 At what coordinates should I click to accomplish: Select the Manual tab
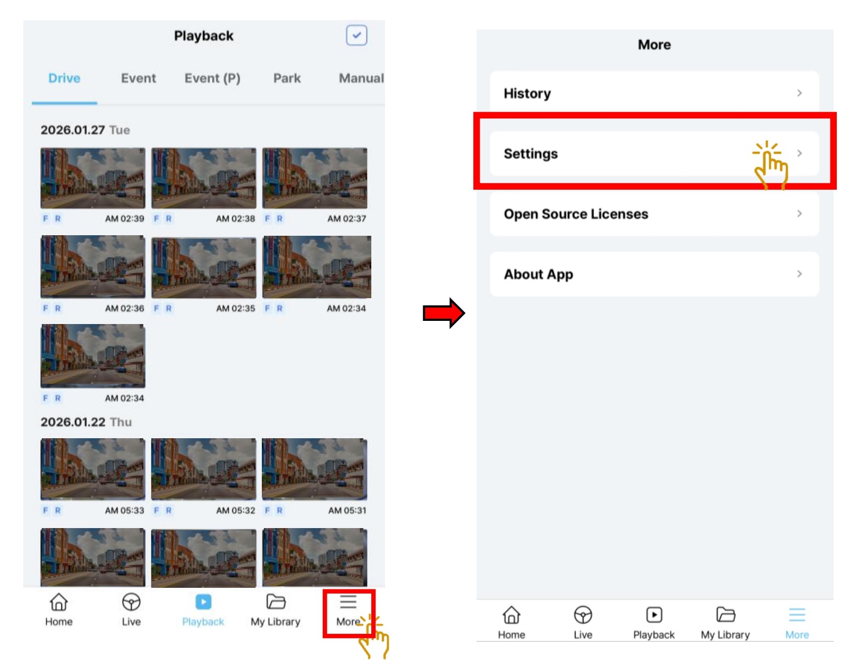pos(361,78)
